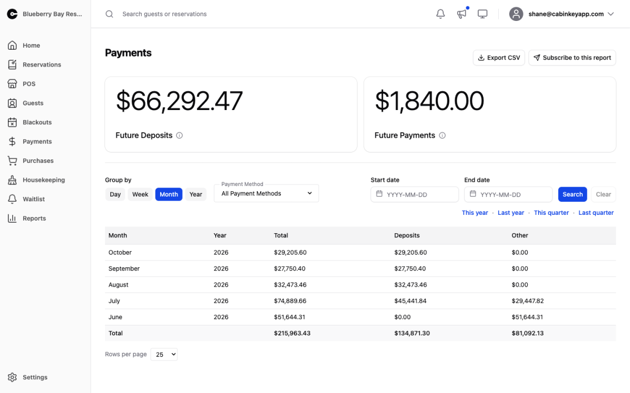Group payments by Year
Viewport: 630px width, 393px height.
click(x=196, y=194)
